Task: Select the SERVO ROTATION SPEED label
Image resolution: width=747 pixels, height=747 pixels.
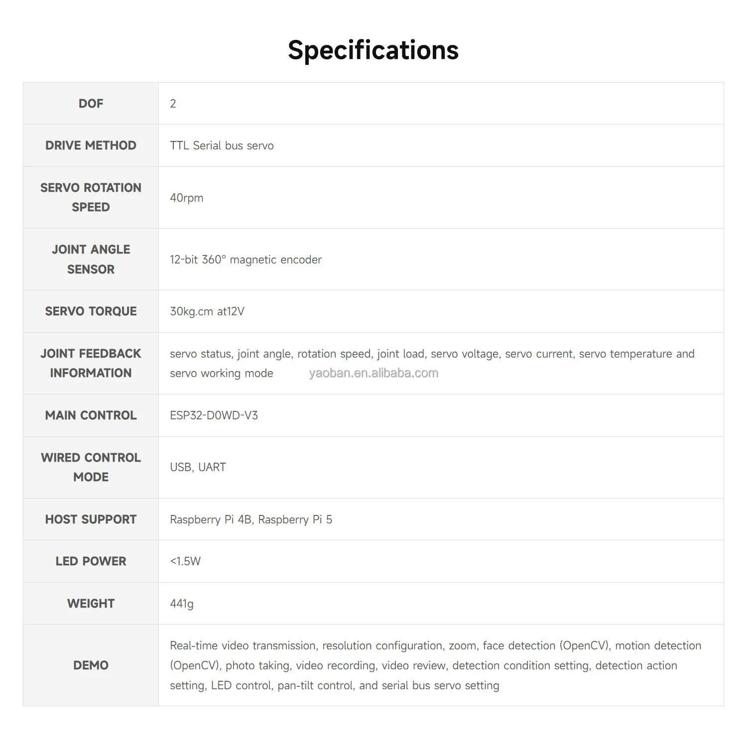Action: pyautogui.click(x=91, y=197)
